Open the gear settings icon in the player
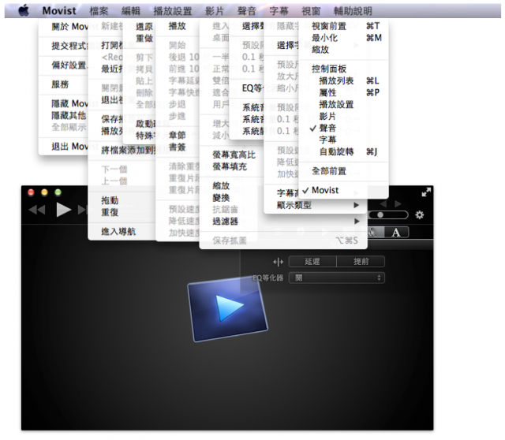Image resolution: width=505 pixels, height=440 pixels. pos(419,214)
